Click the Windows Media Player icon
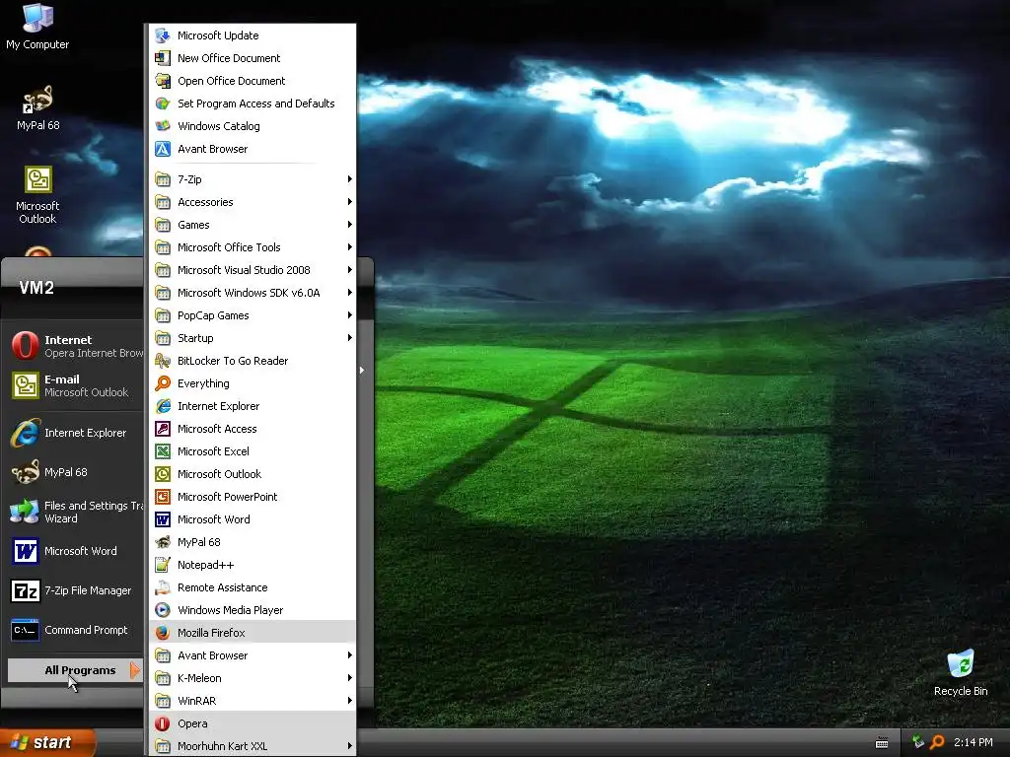The width and height of the screenshot is (1010, 757). point(163,610)
